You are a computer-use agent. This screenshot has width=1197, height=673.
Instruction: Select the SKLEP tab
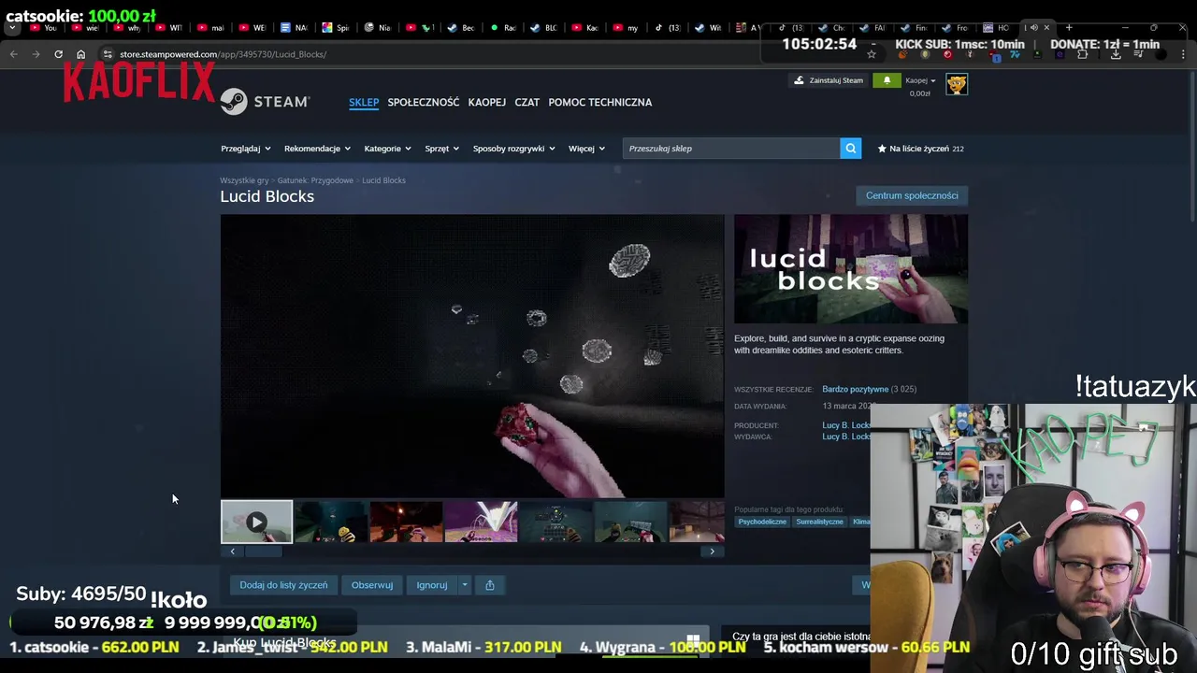(364, 102)
